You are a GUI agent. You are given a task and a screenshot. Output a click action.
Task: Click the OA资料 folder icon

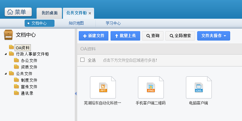coord(12,47)
